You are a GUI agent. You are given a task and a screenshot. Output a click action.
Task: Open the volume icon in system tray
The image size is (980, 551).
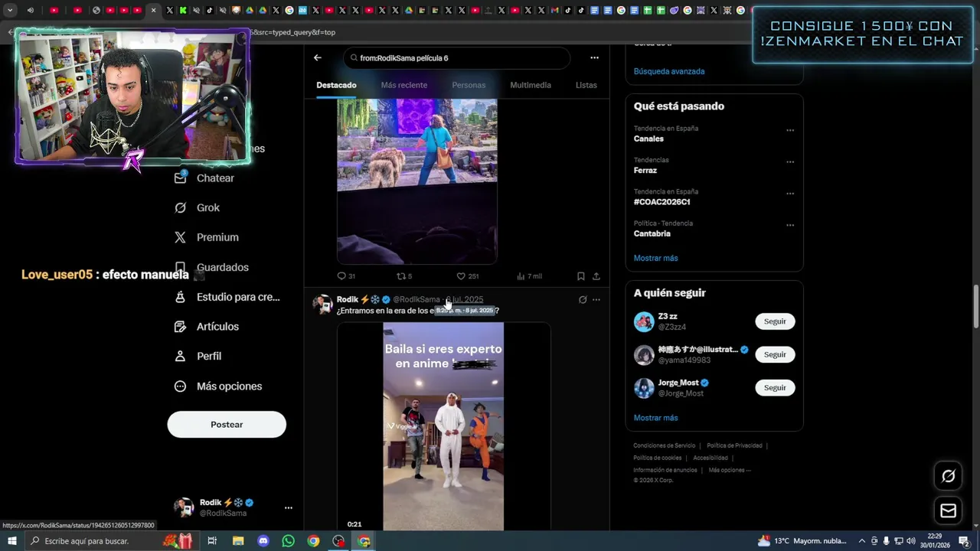pyautogui.click(x=911, y=541)
